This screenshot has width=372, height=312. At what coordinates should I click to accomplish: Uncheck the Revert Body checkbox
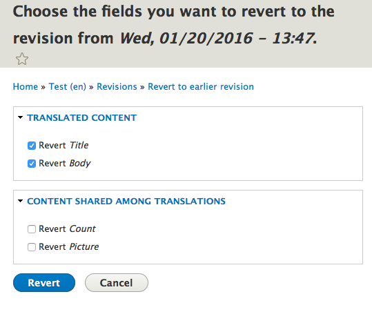(x=32, y=164)
